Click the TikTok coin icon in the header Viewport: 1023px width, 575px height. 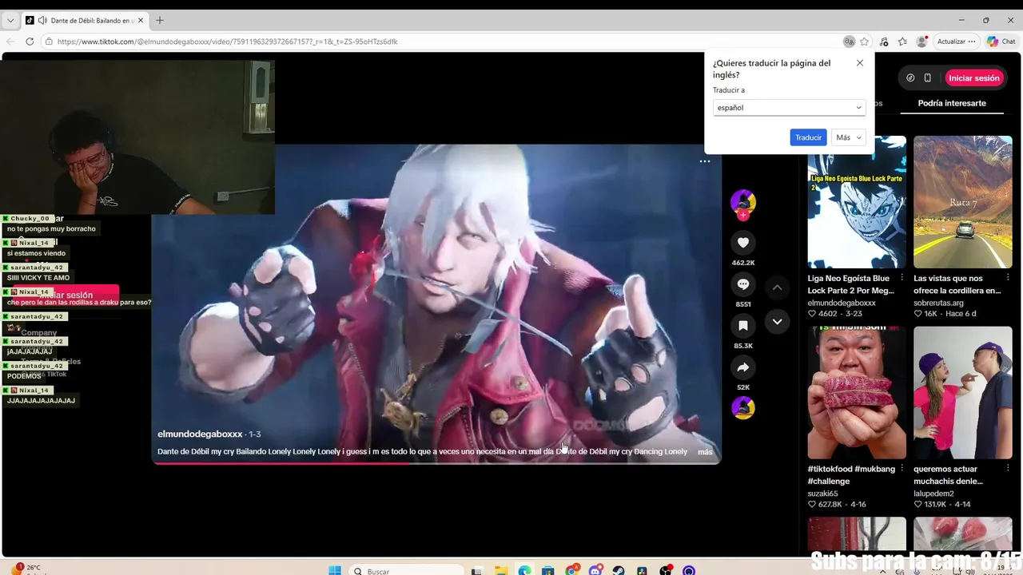[x=910, y=78]
